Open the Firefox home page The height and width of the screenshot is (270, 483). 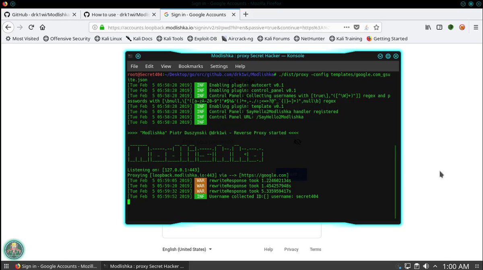point(42,27)
